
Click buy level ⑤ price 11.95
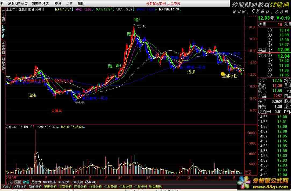(x=284, y=75)
